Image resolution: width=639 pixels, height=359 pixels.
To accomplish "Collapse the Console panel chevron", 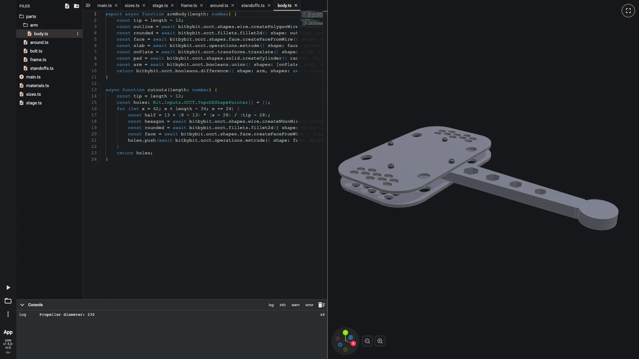I will pos(22,305).
